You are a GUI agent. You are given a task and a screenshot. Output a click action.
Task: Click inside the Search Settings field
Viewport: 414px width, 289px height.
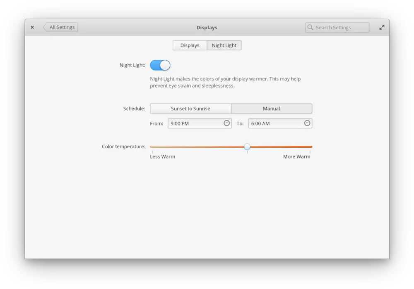(x=339, y=27)
